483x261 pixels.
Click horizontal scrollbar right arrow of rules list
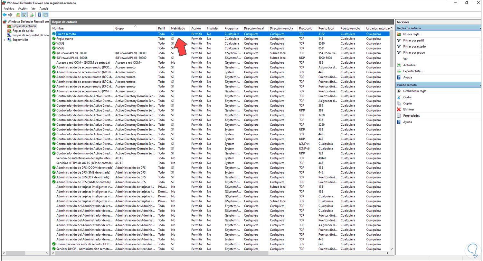(387, 254)
